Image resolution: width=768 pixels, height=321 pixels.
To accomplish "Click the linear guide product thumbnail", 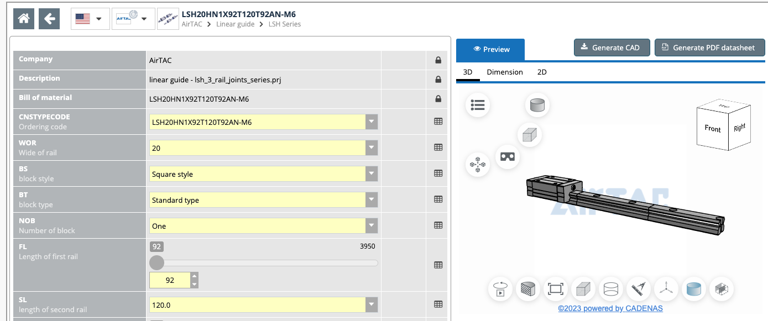I will tap(168, 19).
